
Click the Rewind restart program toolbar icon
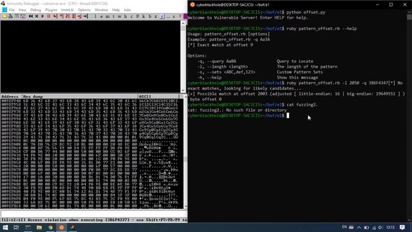pos(31,16)
